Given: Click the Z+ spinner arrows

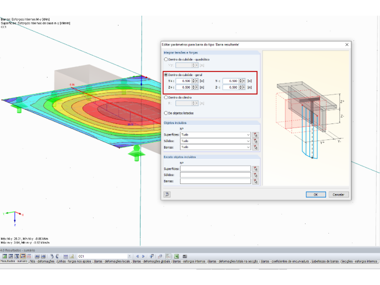Looking at the screenshot, I should point(193,87).
